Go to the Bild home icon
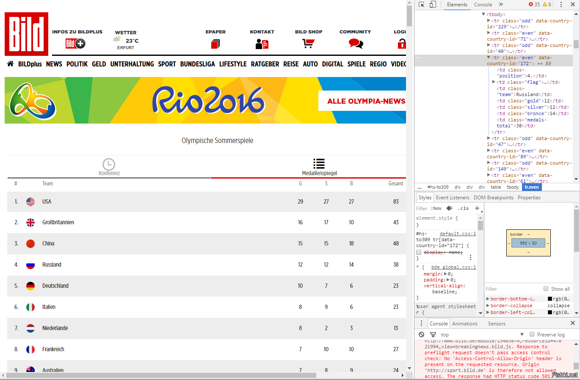Viewport: 580px width, 380px height. pyautogui.click(x=11, y=63)
